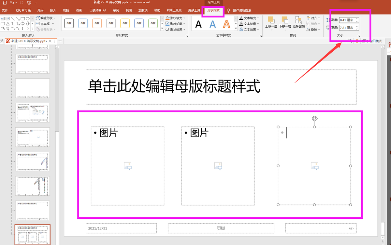Open the Shape Outline (形状轮廓) dropdown
Screen dimensions: 391x245
pyautogui.click(x=175, y=24)
